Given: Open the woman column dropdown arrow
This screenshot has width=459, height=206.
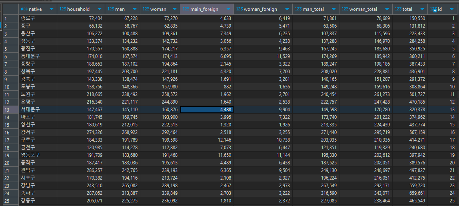Looking at the screenshot, I should point(175,9).
